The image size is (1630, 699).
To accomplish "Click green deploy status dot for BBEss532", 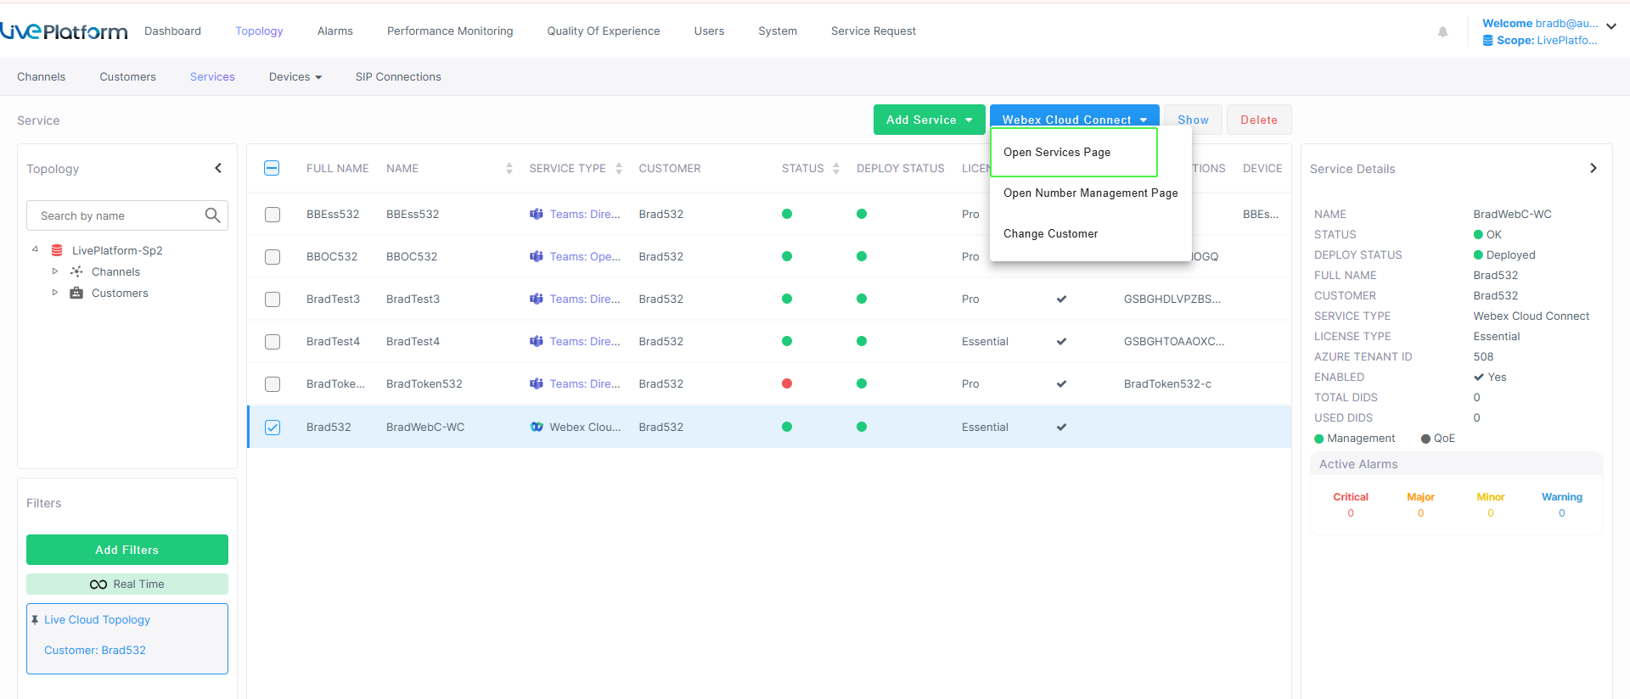I will [x=862, y=214].
